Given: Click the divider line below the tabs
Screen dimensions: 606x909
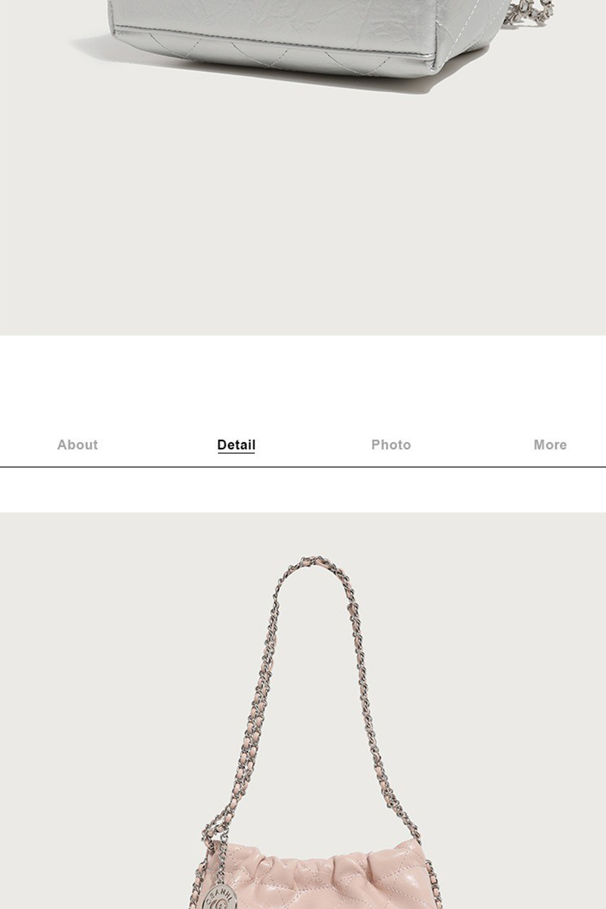Looking at the screenshot, I should click(x=303, y=467).
